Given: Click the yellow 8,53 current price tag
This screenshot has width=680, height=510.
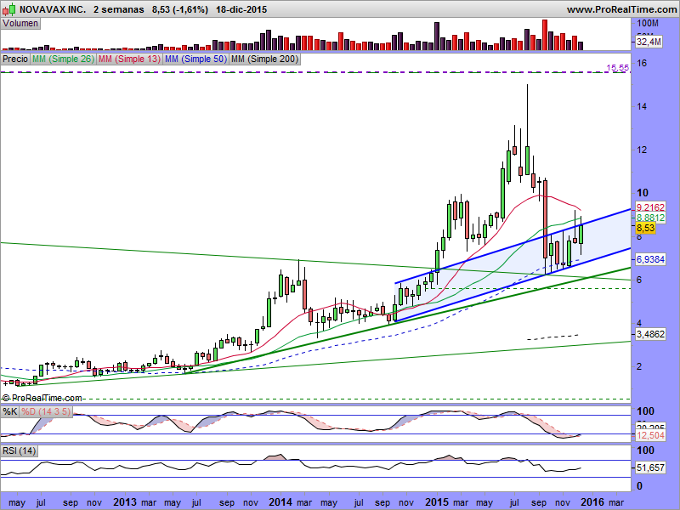Looking at the screenshot, I should click(645, 228).
